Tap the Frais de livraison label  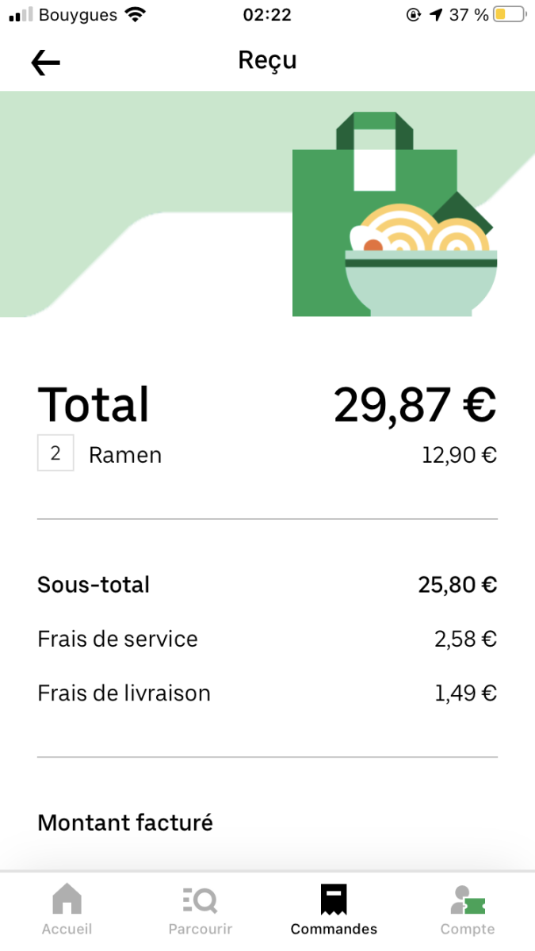click(124, 693)
